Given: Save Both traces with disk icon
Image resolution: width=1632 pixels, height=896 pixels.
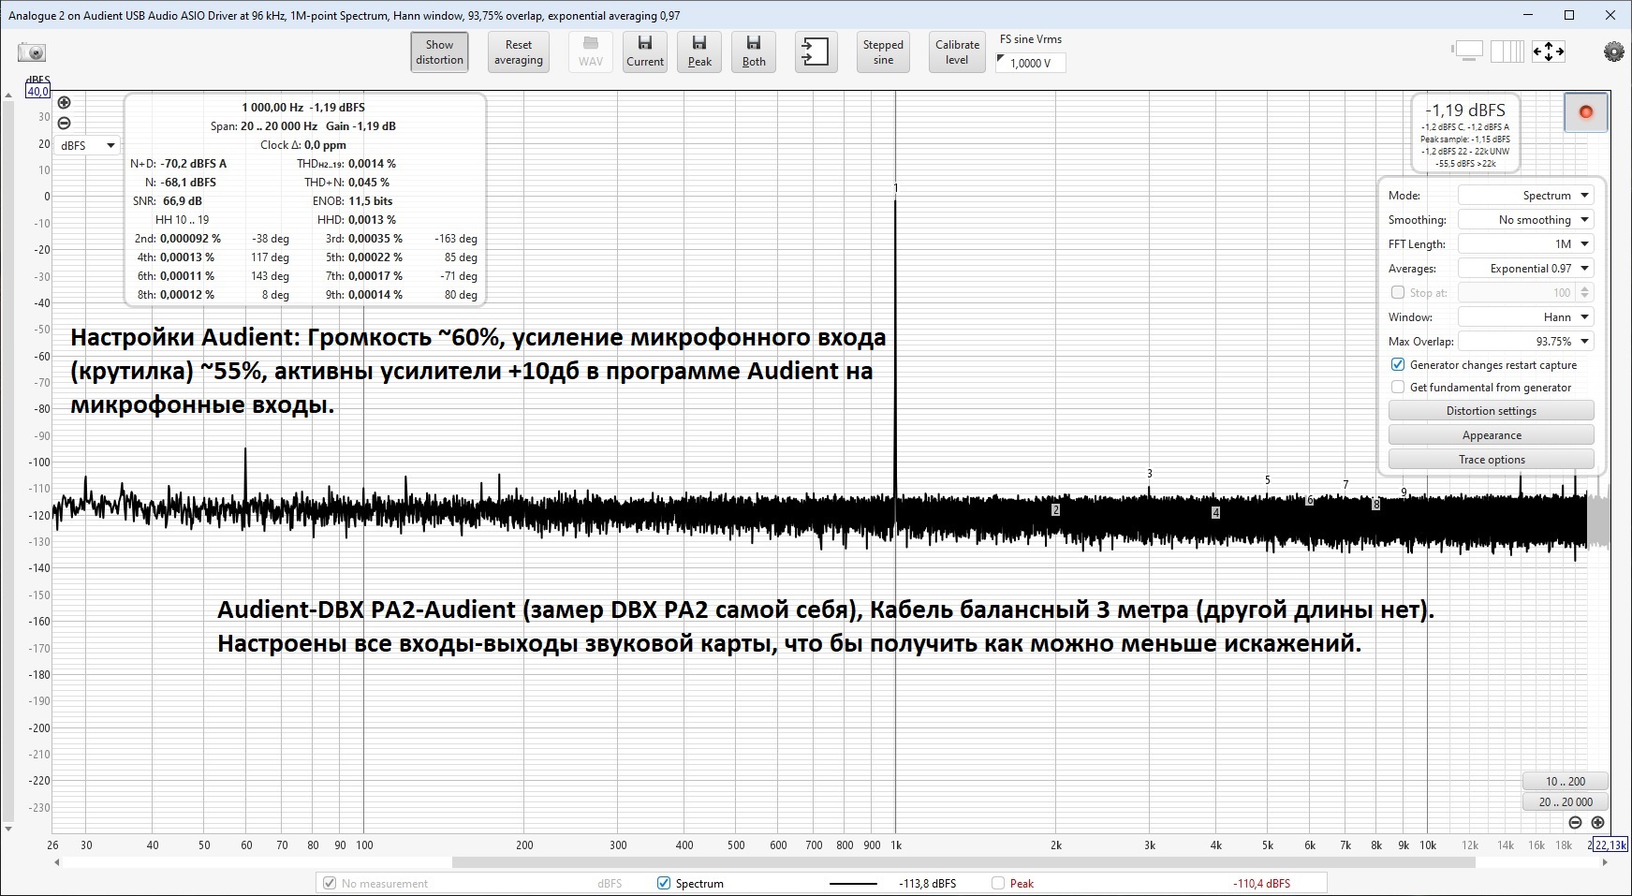Looking at the screenshot, I should [x=754, y=52].
